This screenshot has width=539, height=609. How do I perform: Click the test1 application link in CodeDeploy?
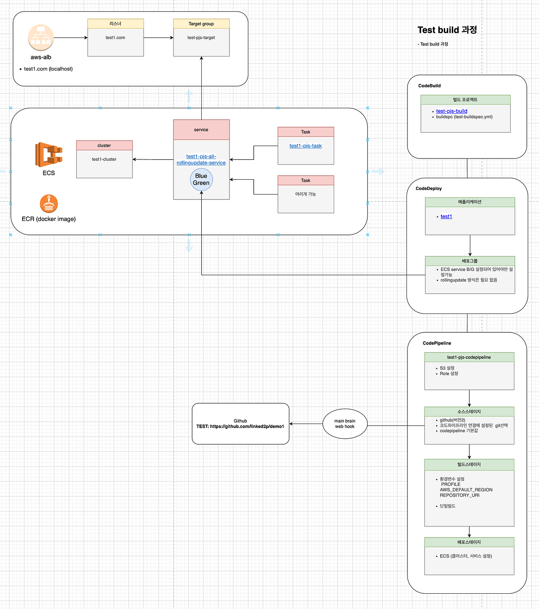click(446, 216)
